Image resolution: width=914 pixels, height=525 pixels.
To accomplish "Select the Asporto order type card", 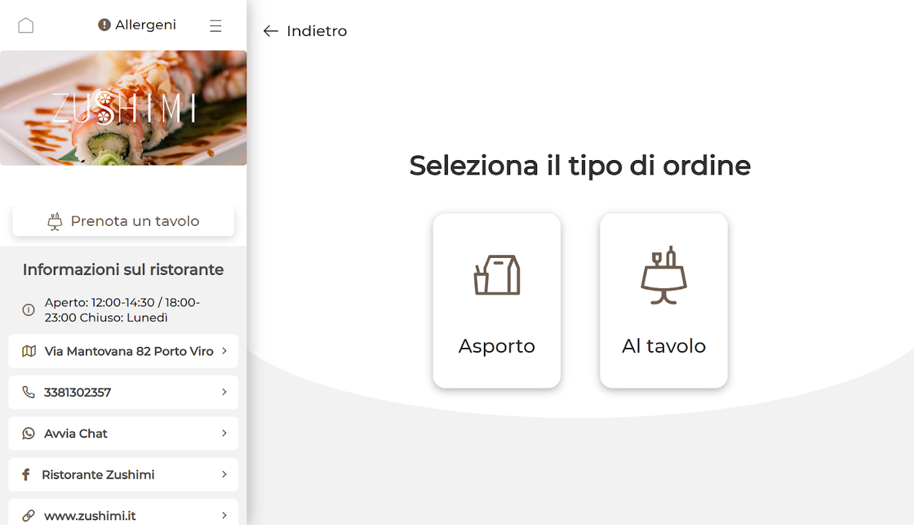I will pyautogui.click(x=497, y=301).
